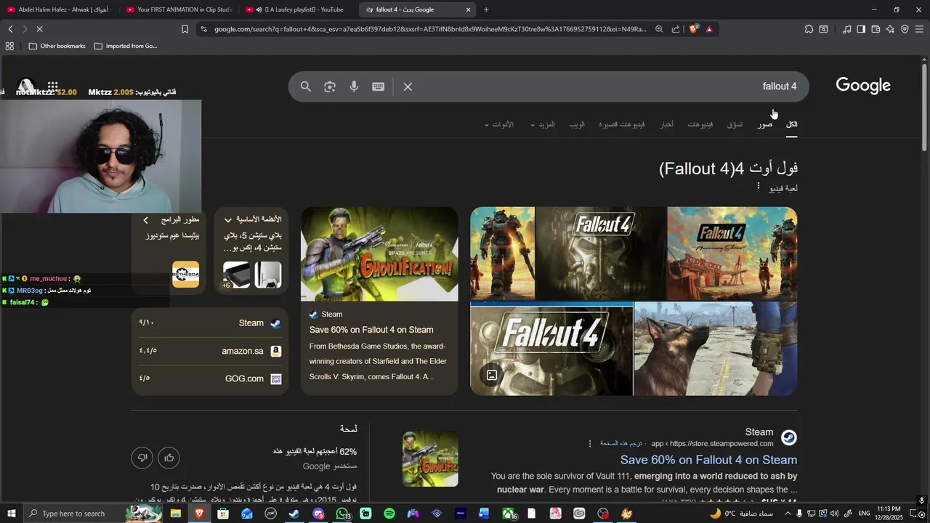Image resolution: width=930 pixels, height=523 pixels.
Task: Open the power armor Fallout 4 thumbnail
Action: click(x=503, y=254)
